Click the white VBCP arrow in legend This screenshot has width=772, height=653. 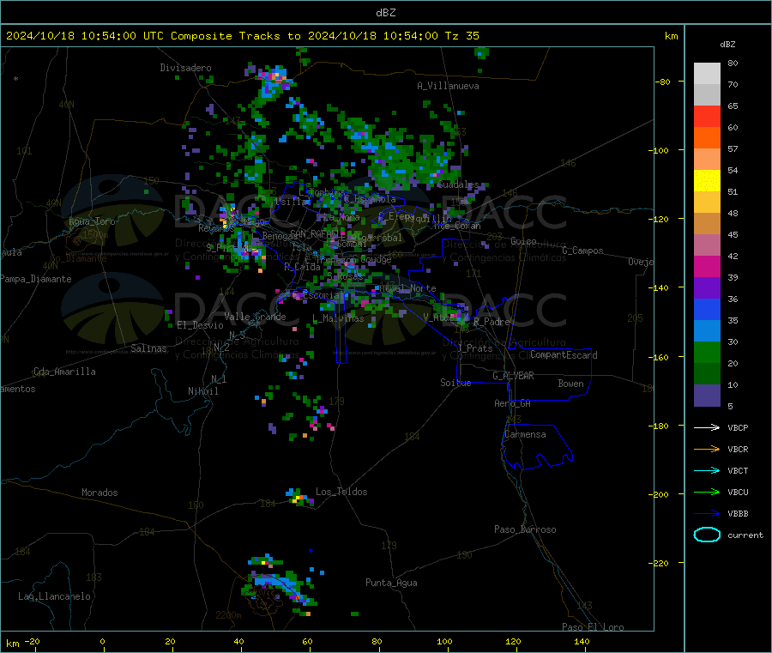pos(707,427)
